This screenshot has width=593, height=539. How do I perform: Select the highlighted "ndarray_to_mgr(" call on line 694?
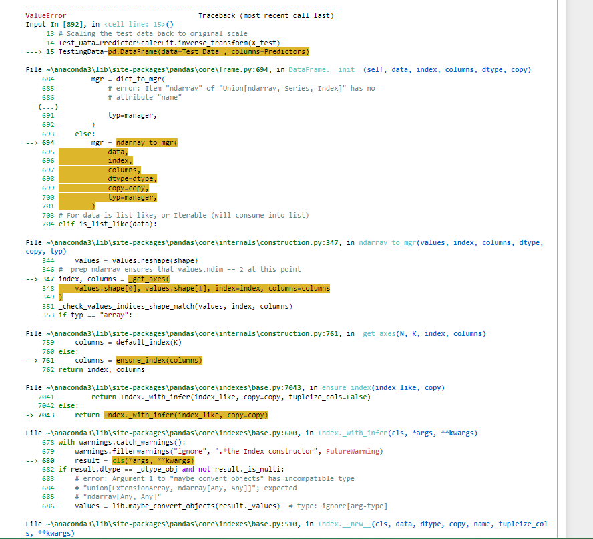148,142
